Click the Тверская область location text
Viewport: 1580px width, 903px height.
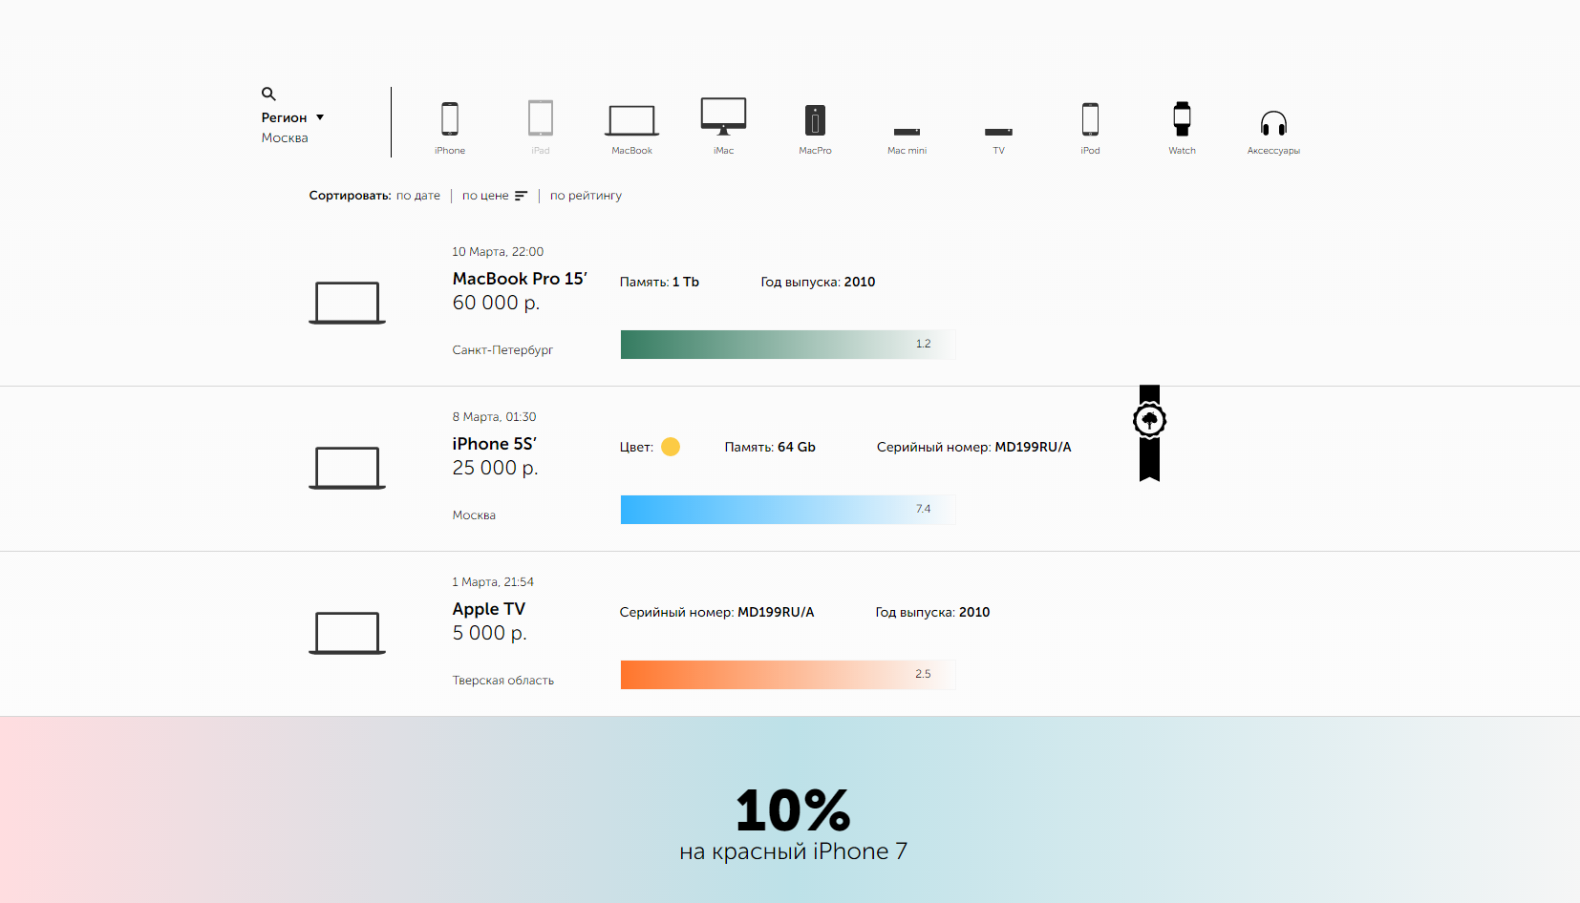pyautogui.click(x=503, y=681)
